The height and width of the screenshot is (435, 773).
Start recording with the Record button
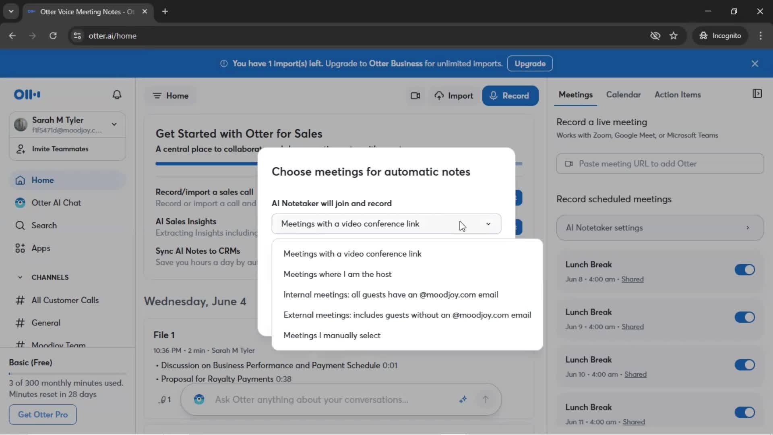point(510,96)
